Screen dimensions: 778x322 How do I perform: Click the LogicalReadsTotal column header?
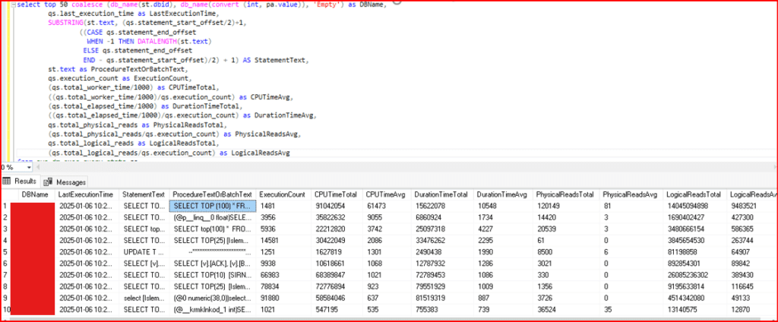[x=692, y=195]
